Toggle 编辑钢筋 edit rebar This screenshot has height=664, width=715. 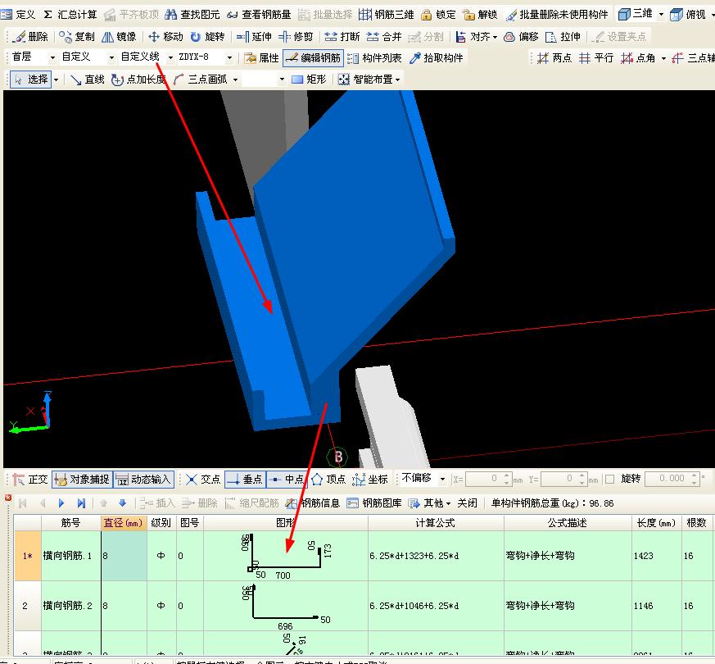(312, 58)
